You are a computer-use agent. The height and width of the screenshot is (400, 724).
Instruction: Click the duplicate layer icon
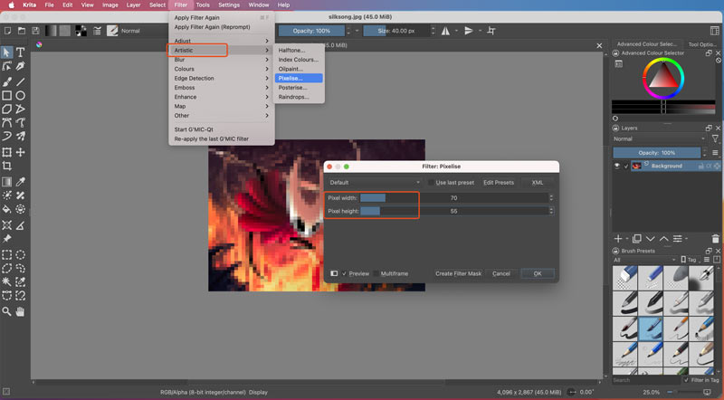[x=637, y=239]
